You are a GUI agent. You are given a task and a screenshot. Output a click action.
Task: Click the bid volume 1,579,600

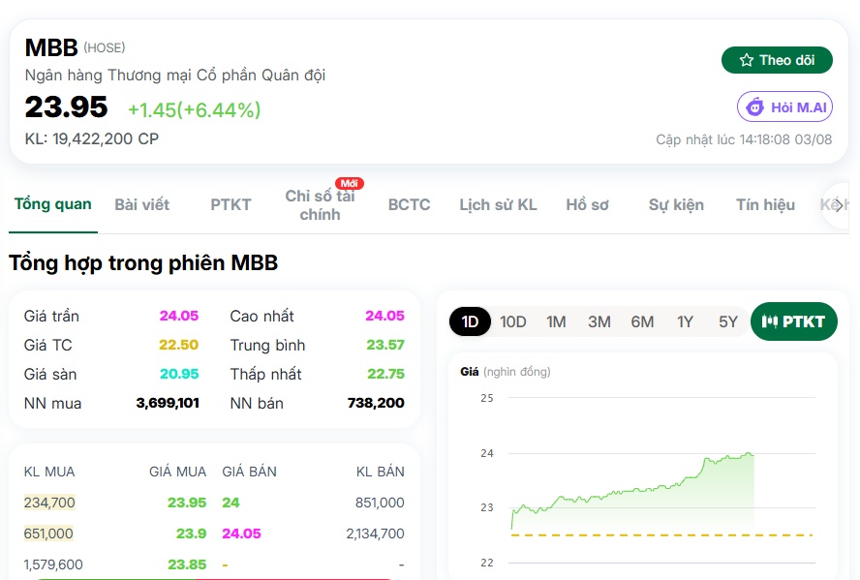pyautogui.click(x=53, y=565)
